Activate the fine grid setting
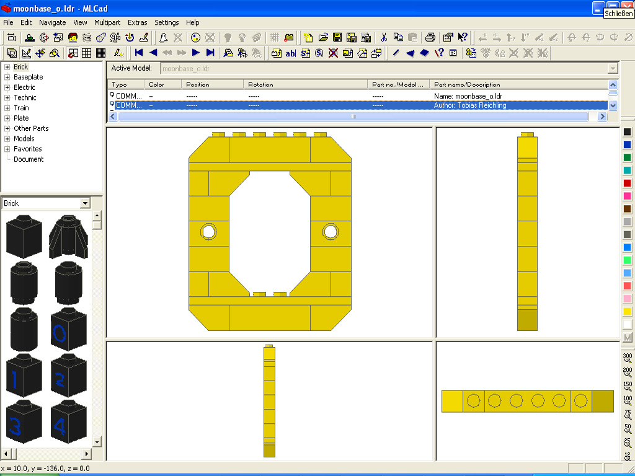 point(100,53)
